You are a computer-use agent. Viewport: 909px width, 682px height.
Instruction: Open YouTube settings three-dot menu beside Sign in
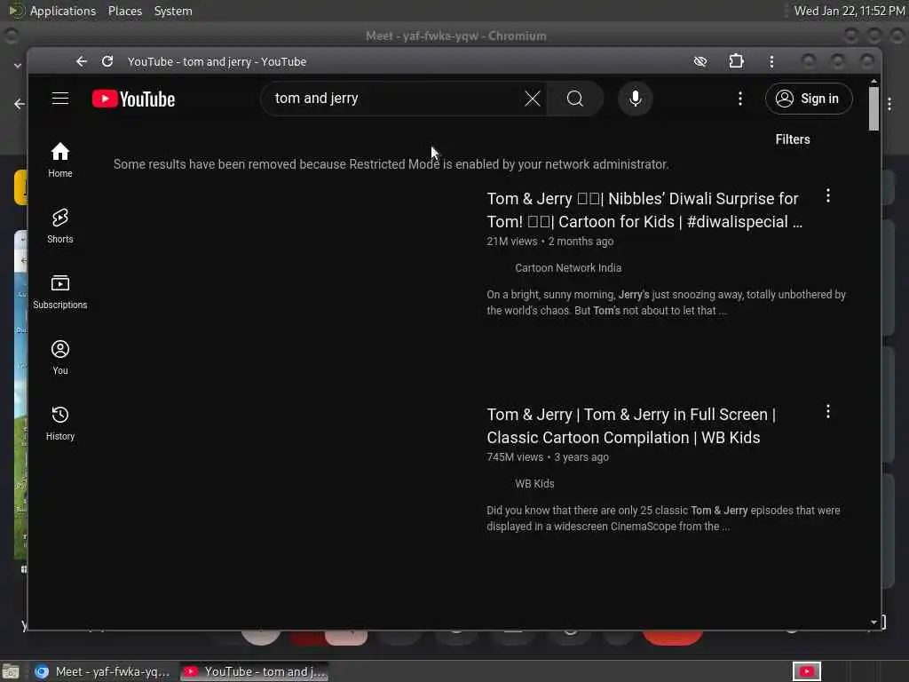[x=739, y=99]
